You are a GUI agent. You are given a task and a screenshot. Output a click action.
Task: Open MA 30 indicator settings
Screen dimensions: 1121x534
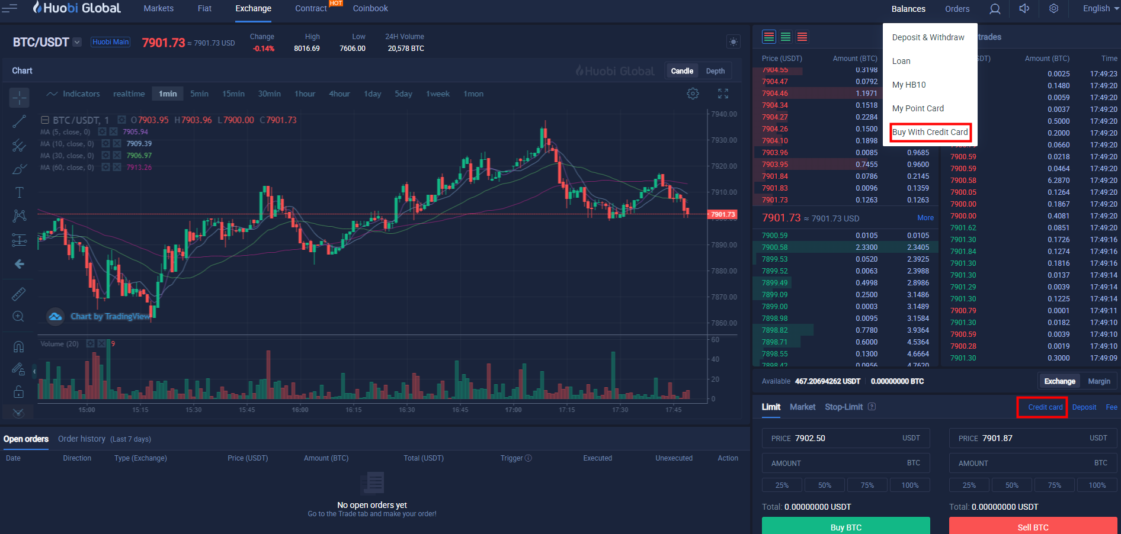coord(105,155)
